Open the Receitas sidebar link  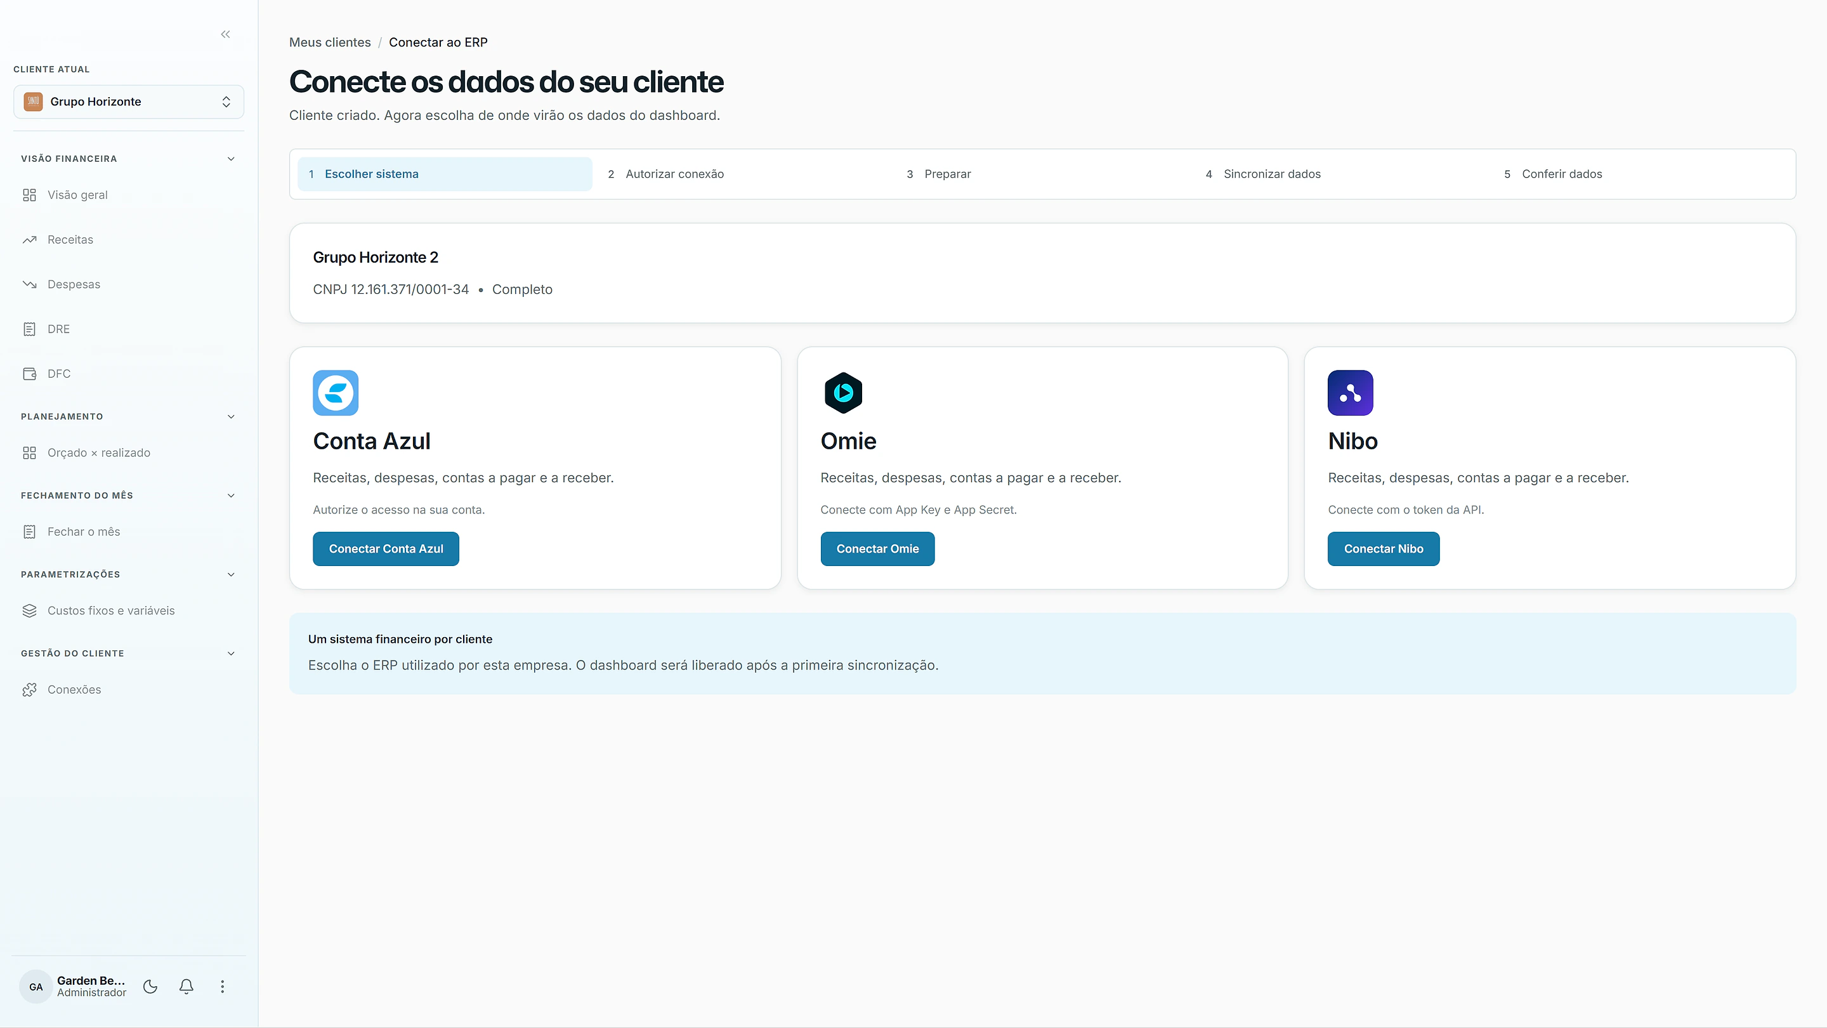point(128,240)
